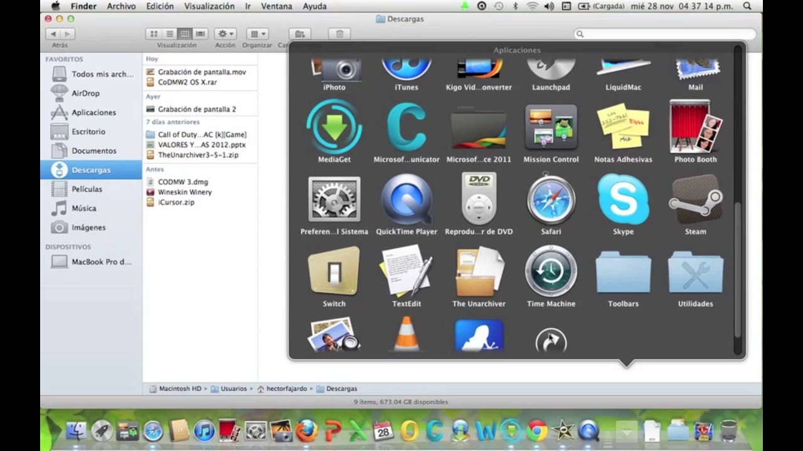This screenshot has height=451, width=803.
Task: Open the Acción gear dropdown
Action: tap(225, 34)
